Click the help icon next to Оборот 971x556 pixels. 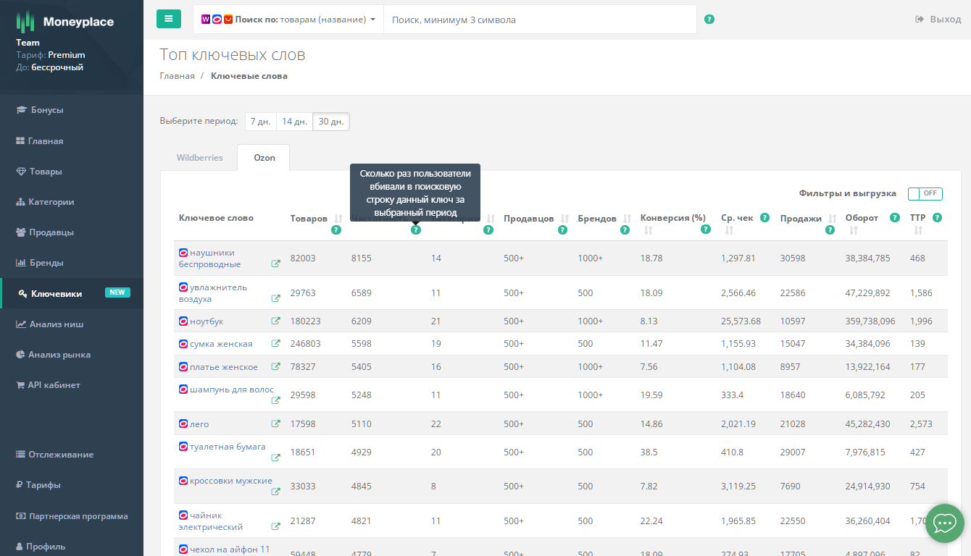pos(895,218)
